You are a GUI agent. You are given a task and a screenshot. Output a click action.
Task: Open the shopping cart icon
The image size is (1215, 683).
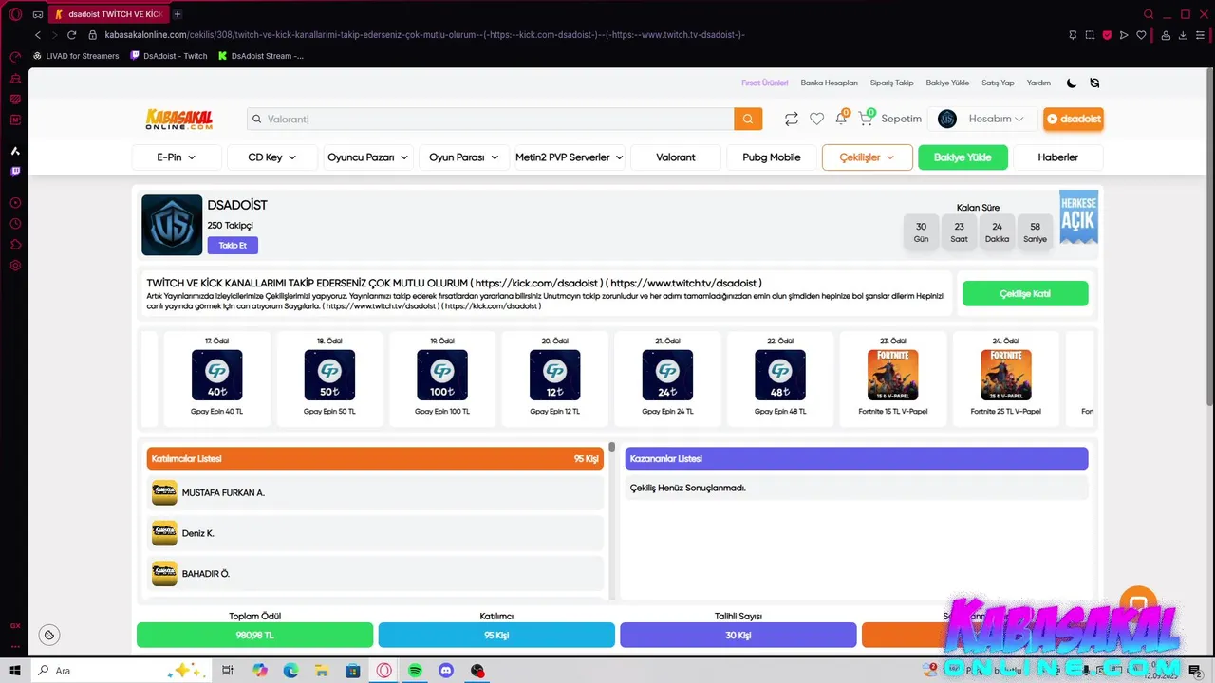(x=866, y=119)
